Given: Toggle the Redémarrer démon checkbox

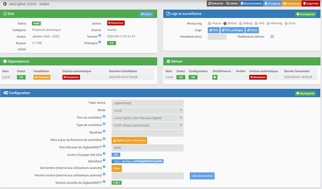Looking at the screenshot, I should click(x=272, y=36).
